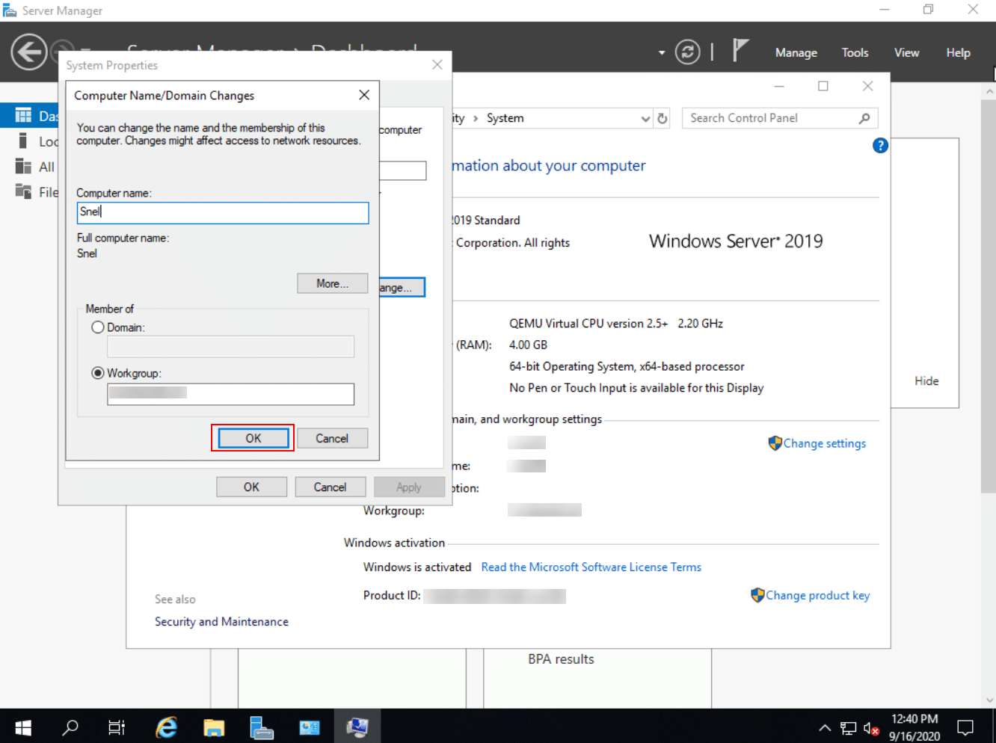This screenshot has height=743, width=996.
Task: Show hidden system tray icons
Action: tap(825, 727)
